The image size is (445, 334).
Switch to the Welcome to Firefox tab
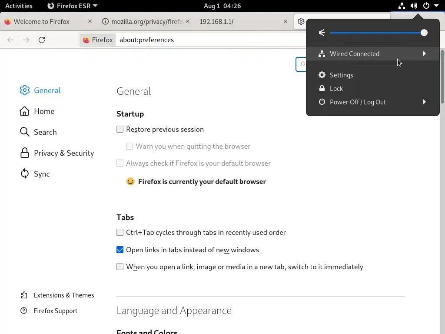click(x=41, y=21)
